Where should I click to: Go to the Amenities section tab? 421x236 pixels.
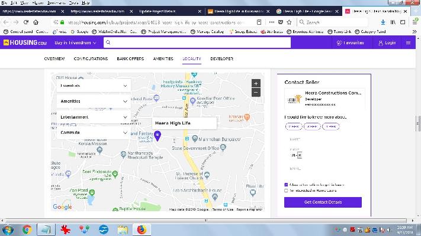[163, 58]
